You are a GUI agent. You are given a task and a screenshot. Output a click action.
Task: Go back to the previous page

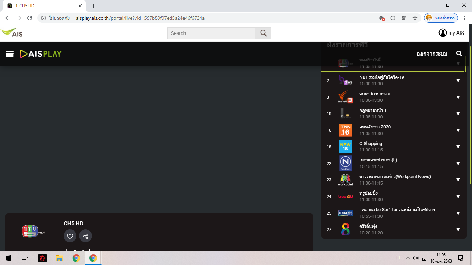(x=8, y=18)
